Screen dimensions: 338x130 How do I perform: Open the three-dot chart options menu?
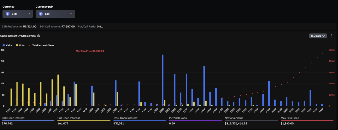click(x=332, y=36)
